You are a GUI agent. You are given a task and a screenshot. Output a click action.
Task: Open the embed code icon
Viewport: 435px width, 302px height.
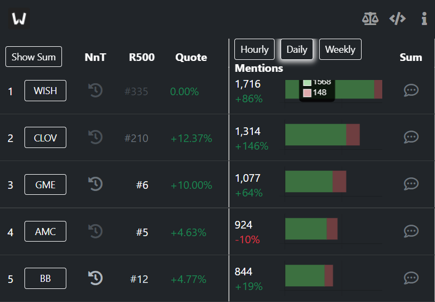[397, 19]
